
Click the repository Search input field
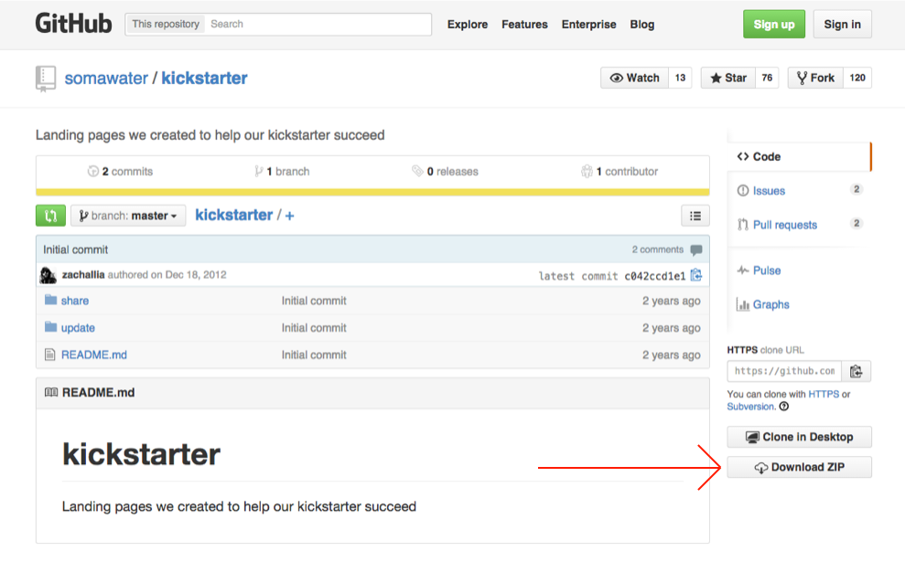(318, 24)
